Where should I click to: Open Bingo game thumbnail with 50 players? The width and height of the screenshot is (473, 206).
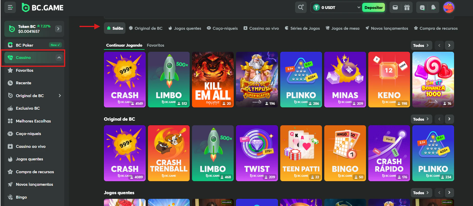pyautogui.click(x=345, y=153)
